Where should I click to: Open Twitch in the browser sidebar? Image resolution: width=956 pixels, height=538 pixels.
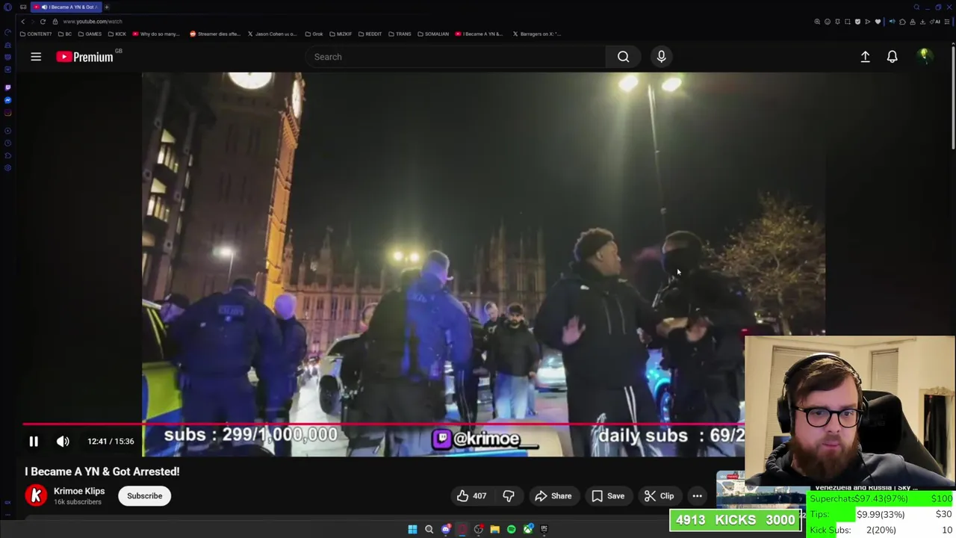[x=7, y=87]
